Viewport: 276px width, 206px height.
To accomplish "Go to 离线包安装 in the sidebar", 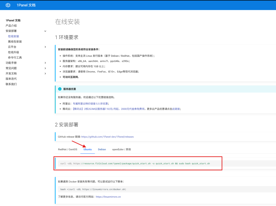I will 15,42.
